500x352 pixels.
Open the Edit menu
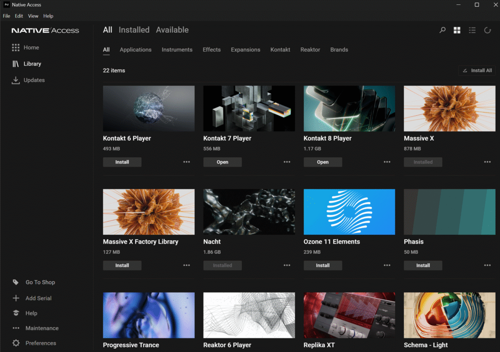point(19,16)
